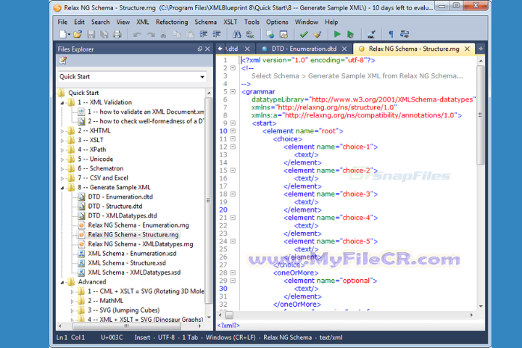Open the dropdown next to New File icon

click(x=69, y=34)
